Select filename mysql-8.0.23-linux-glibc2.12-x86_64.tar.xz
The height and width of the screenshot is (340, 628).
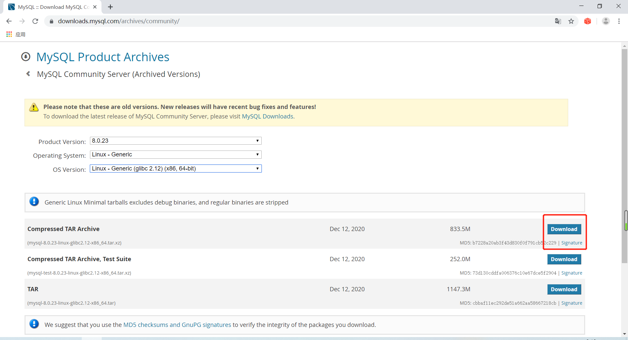[x=75, y=243]
